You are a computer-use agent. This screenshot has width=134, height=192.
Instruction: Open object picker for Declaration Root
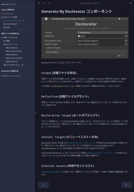pos(126,41)
